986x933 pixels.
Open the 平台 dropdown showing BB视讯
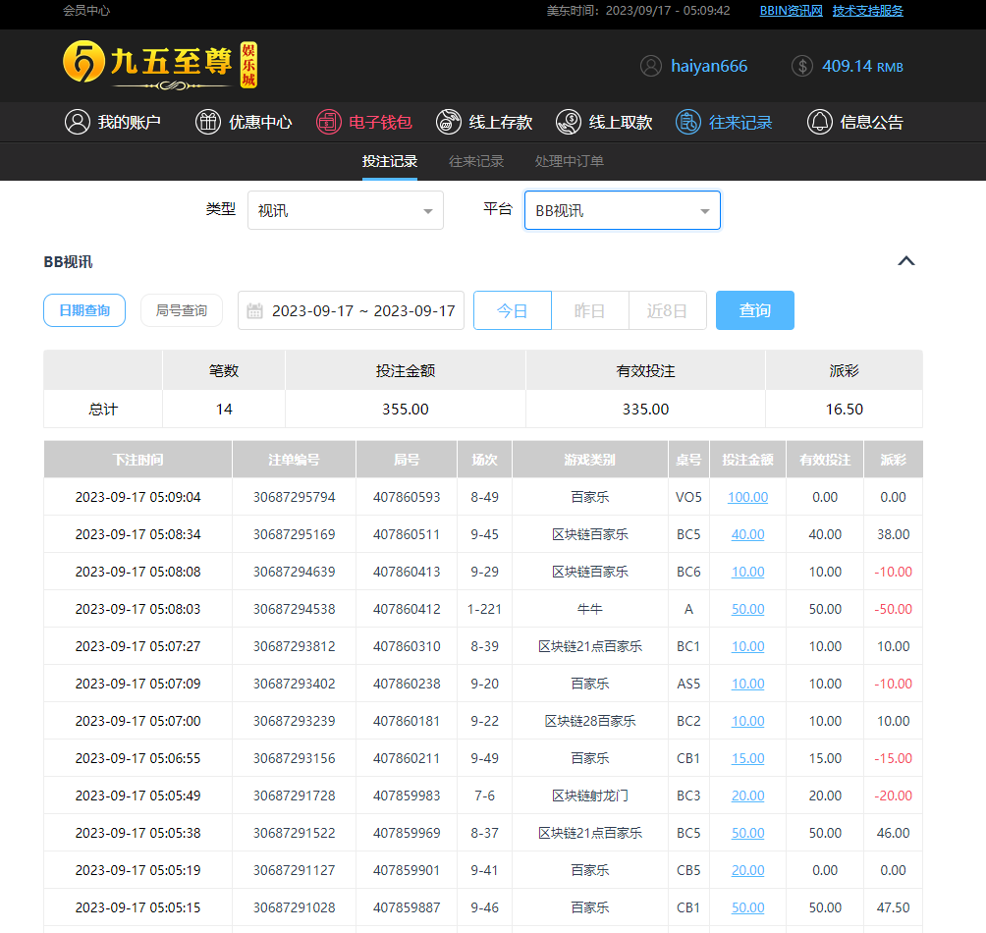(x=622, y=210)
